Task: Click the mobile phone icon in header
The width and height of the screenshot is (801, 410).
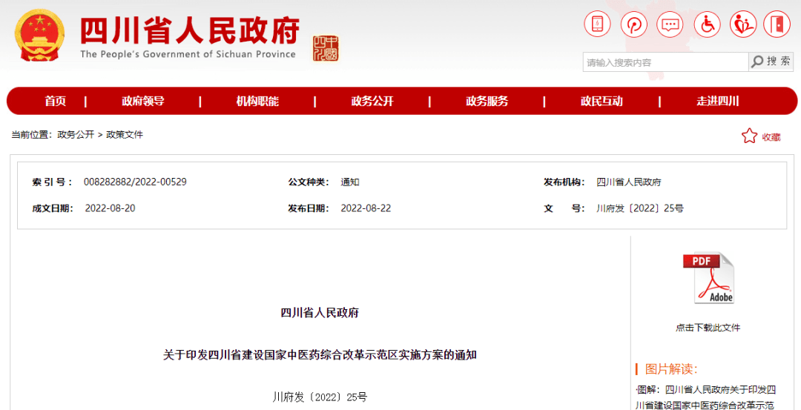Action: [597, 24]
